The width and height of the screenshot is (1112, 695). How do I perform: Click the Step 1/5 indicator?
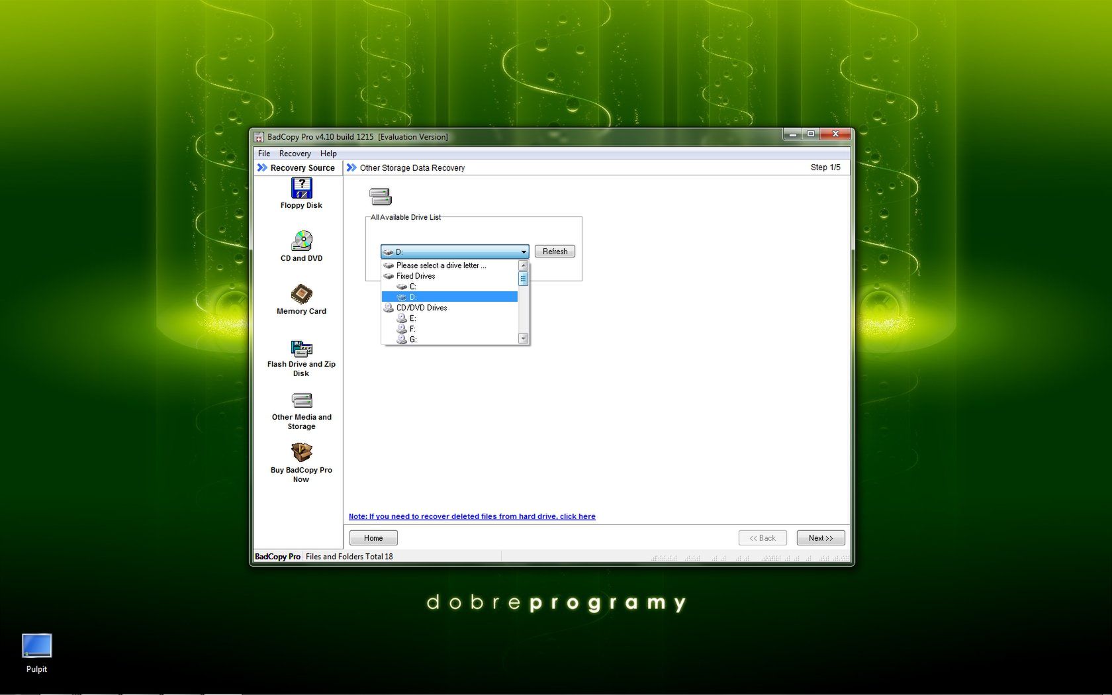click(x=825, y=167)
